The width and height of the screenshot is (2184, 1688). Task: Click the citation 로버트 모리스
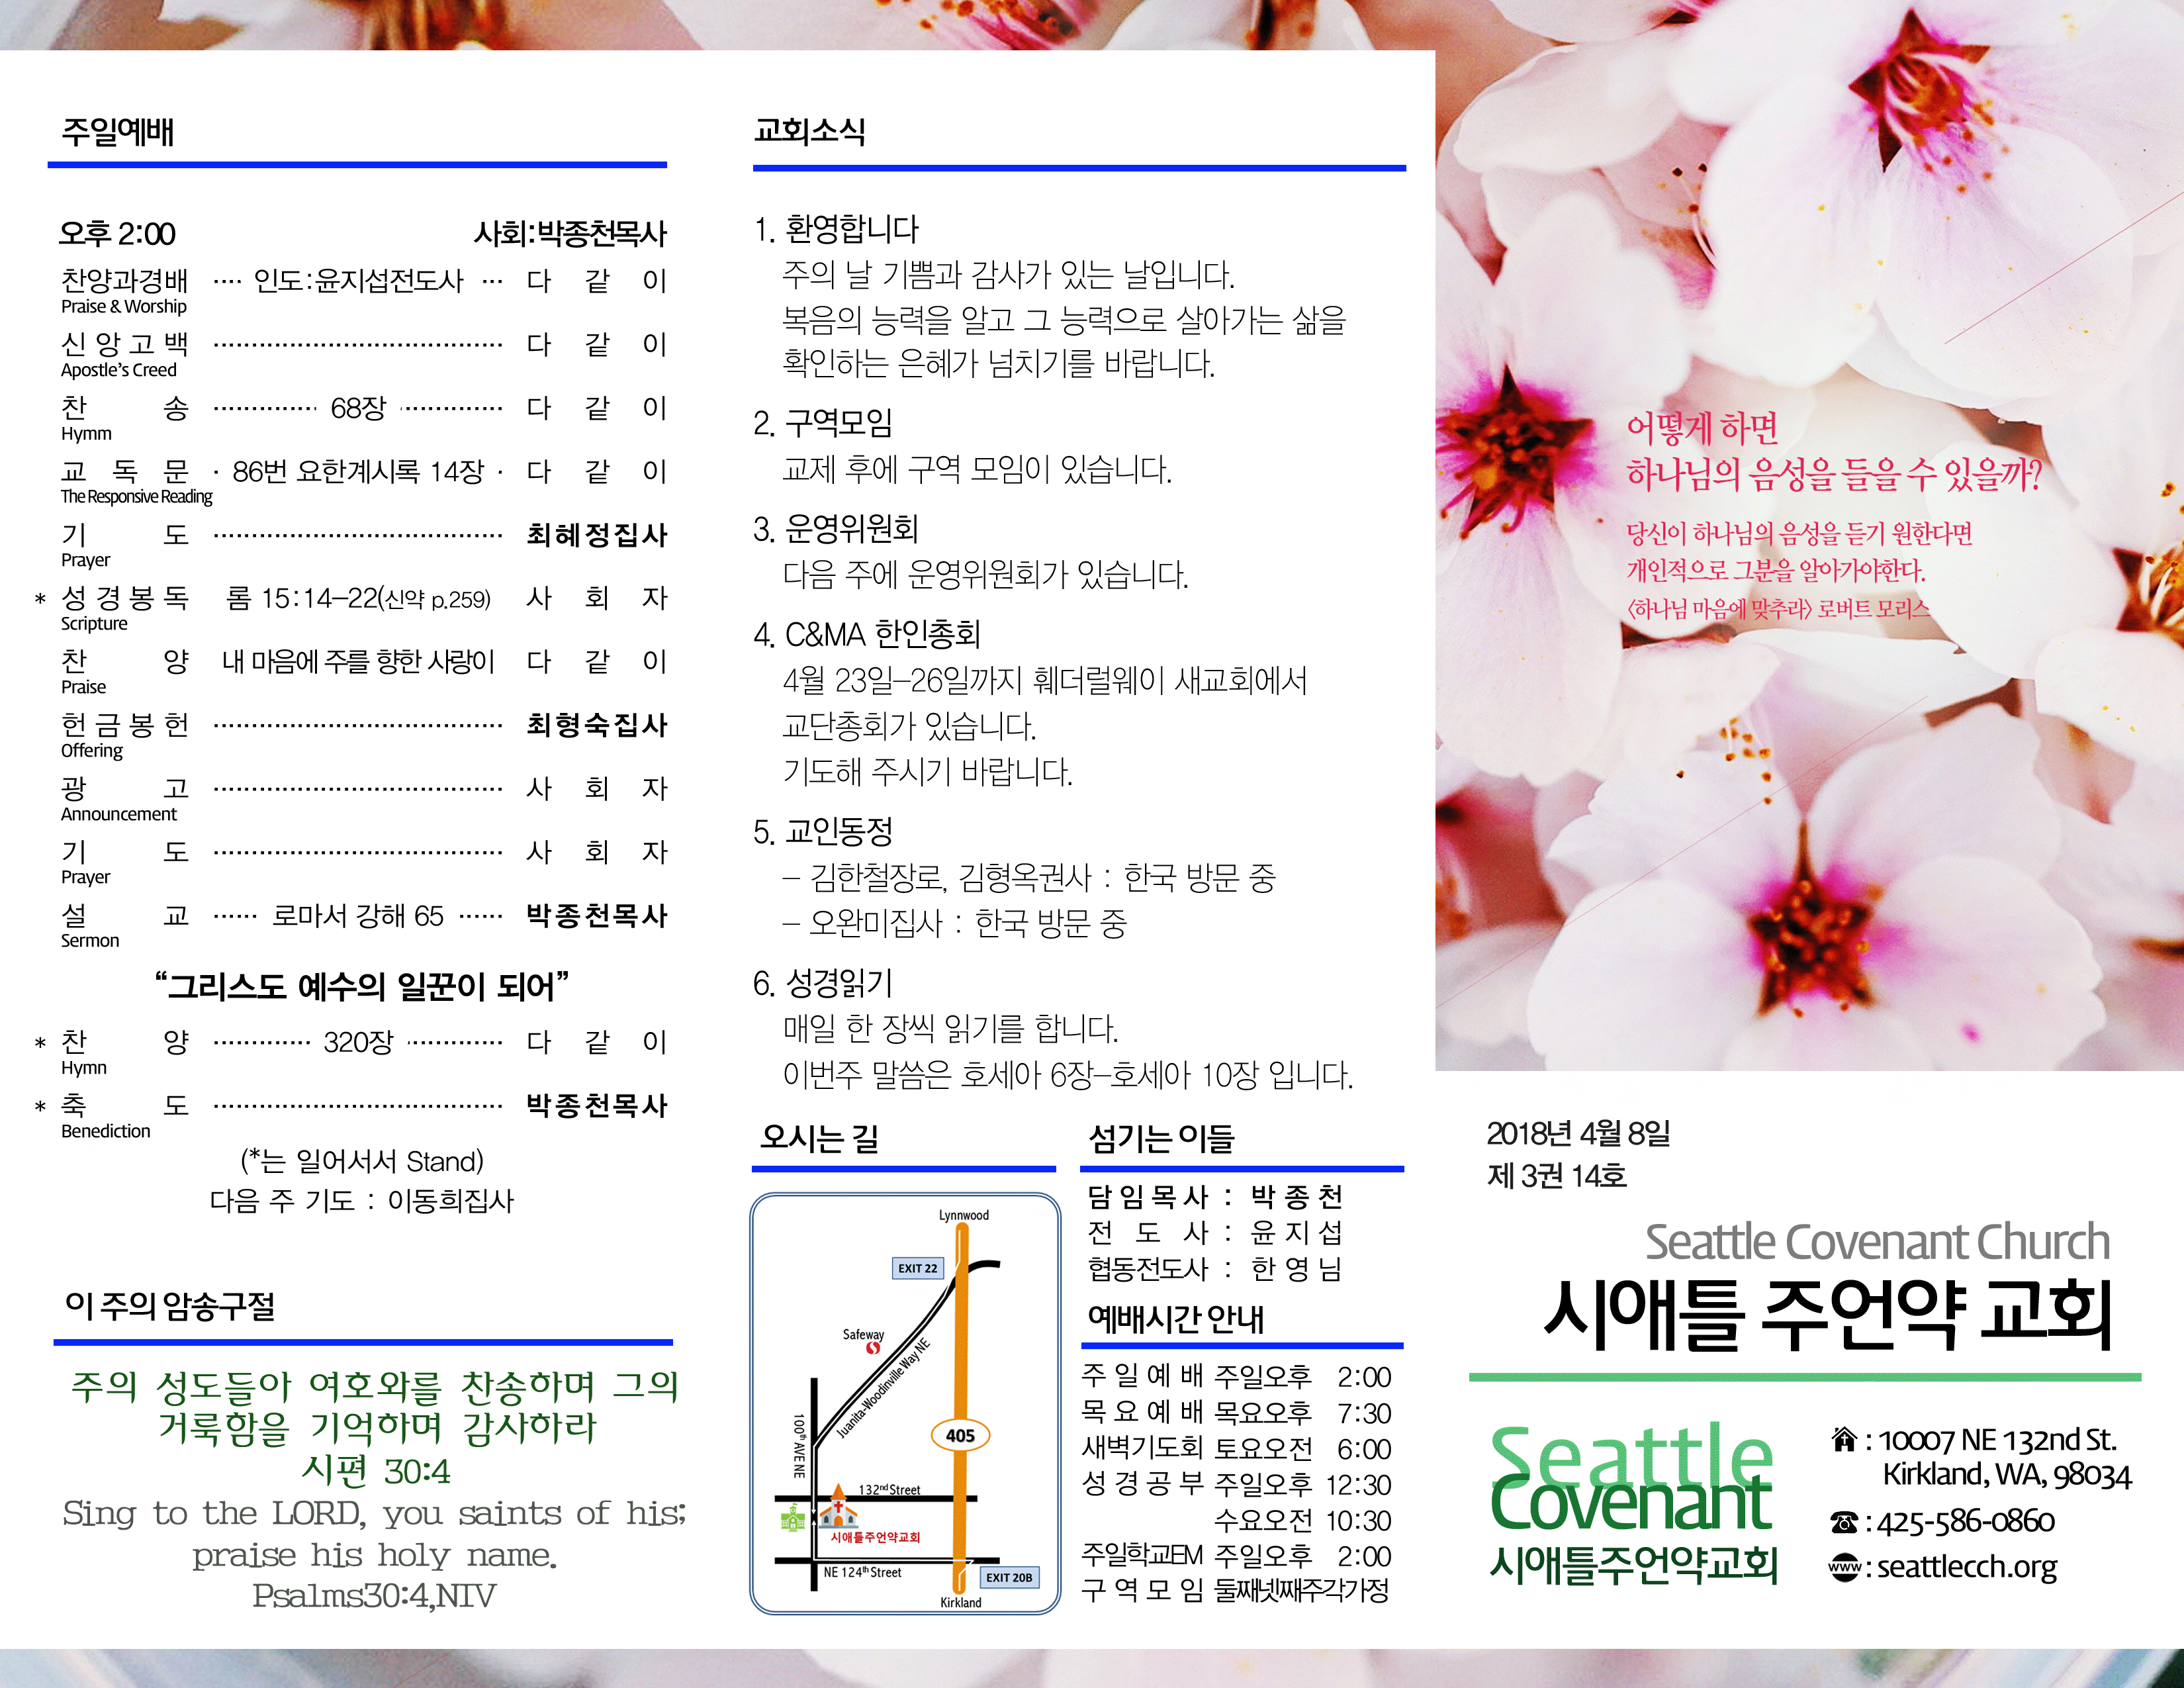(1874, 608)
